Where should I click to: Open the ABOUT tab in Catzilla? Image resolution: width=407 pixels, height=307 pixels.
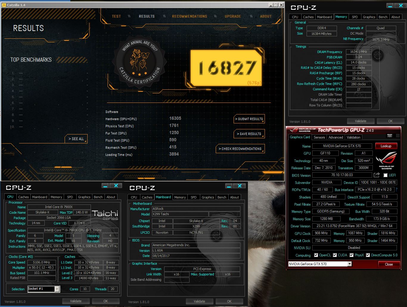[x=266, y=16]
